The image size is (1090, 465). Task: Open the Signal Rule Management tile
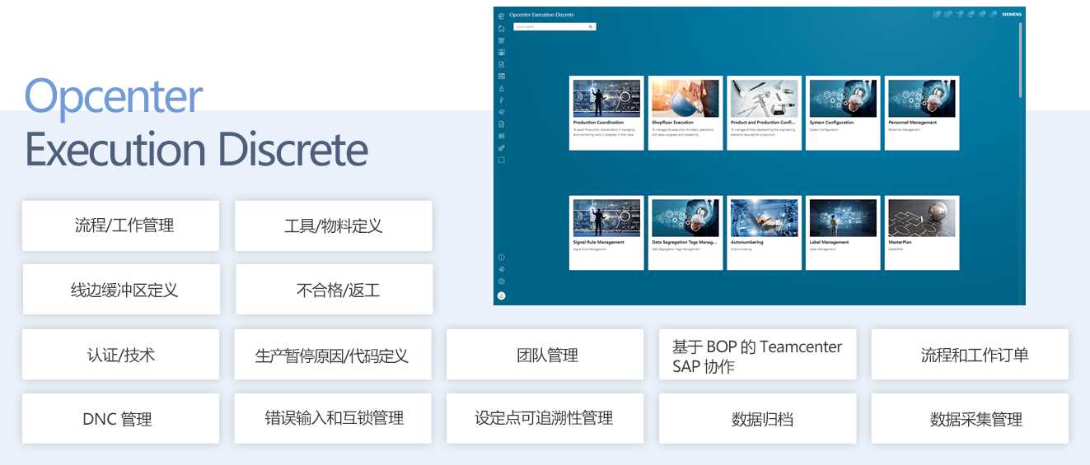606,233
